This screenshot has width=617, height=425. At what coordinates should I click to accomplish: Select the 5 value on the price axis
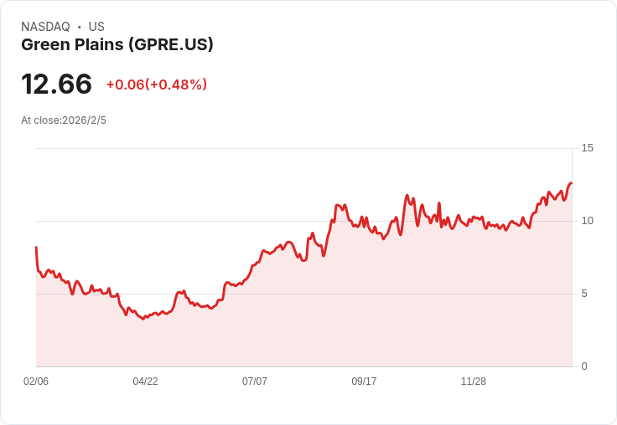click(584, 294)
